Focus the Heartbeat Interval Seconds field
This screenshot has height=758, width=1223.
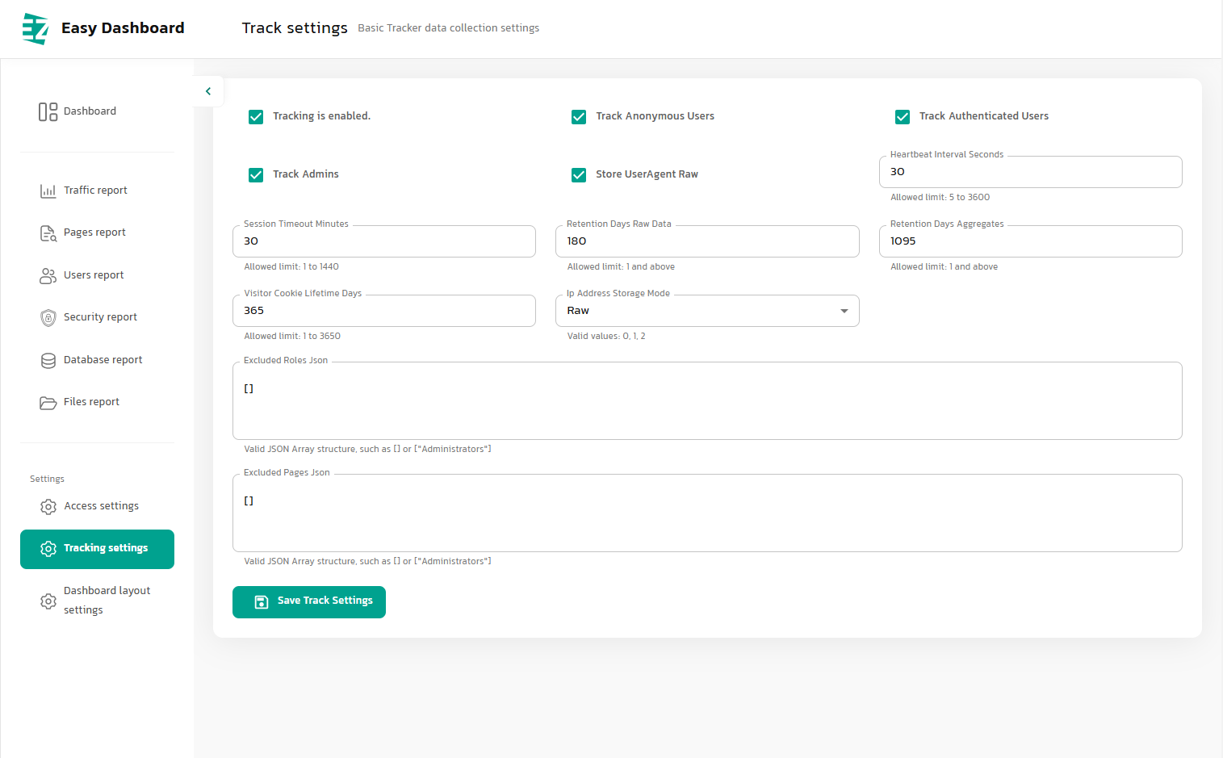click(x=1030, y=172)
